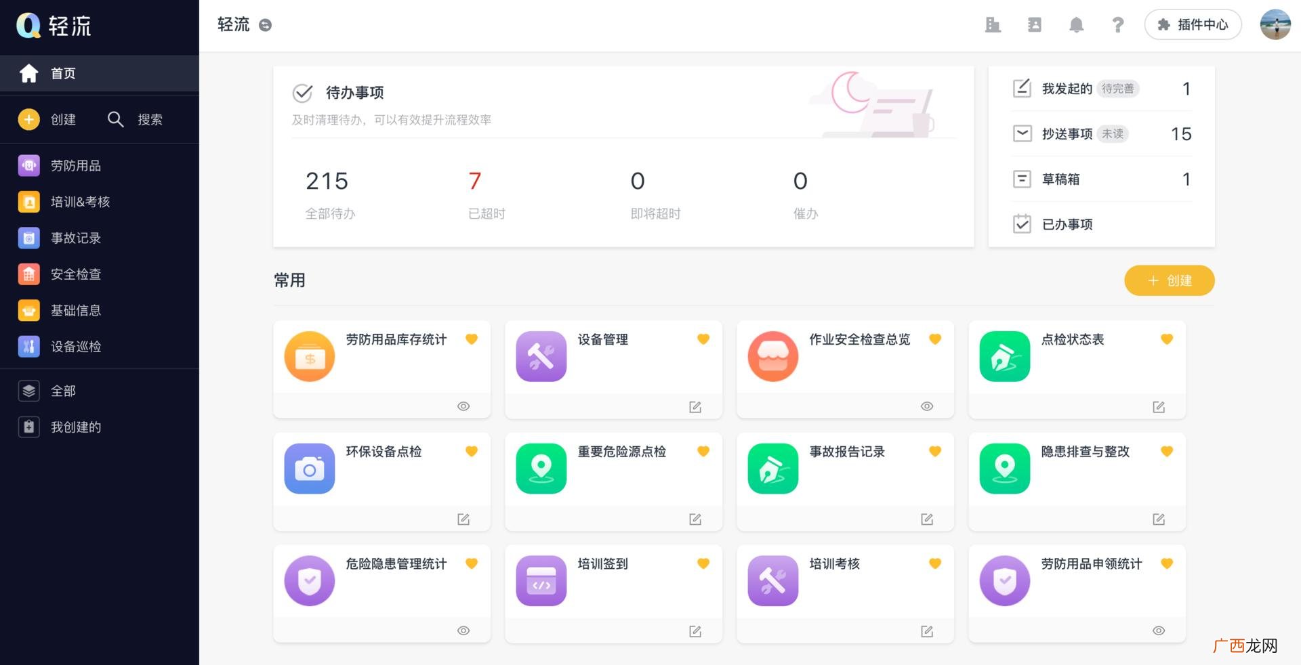Open the user avatar menu
Image resolution: width=1301 pixels, height=665 pixels.
coord(1275,24)
